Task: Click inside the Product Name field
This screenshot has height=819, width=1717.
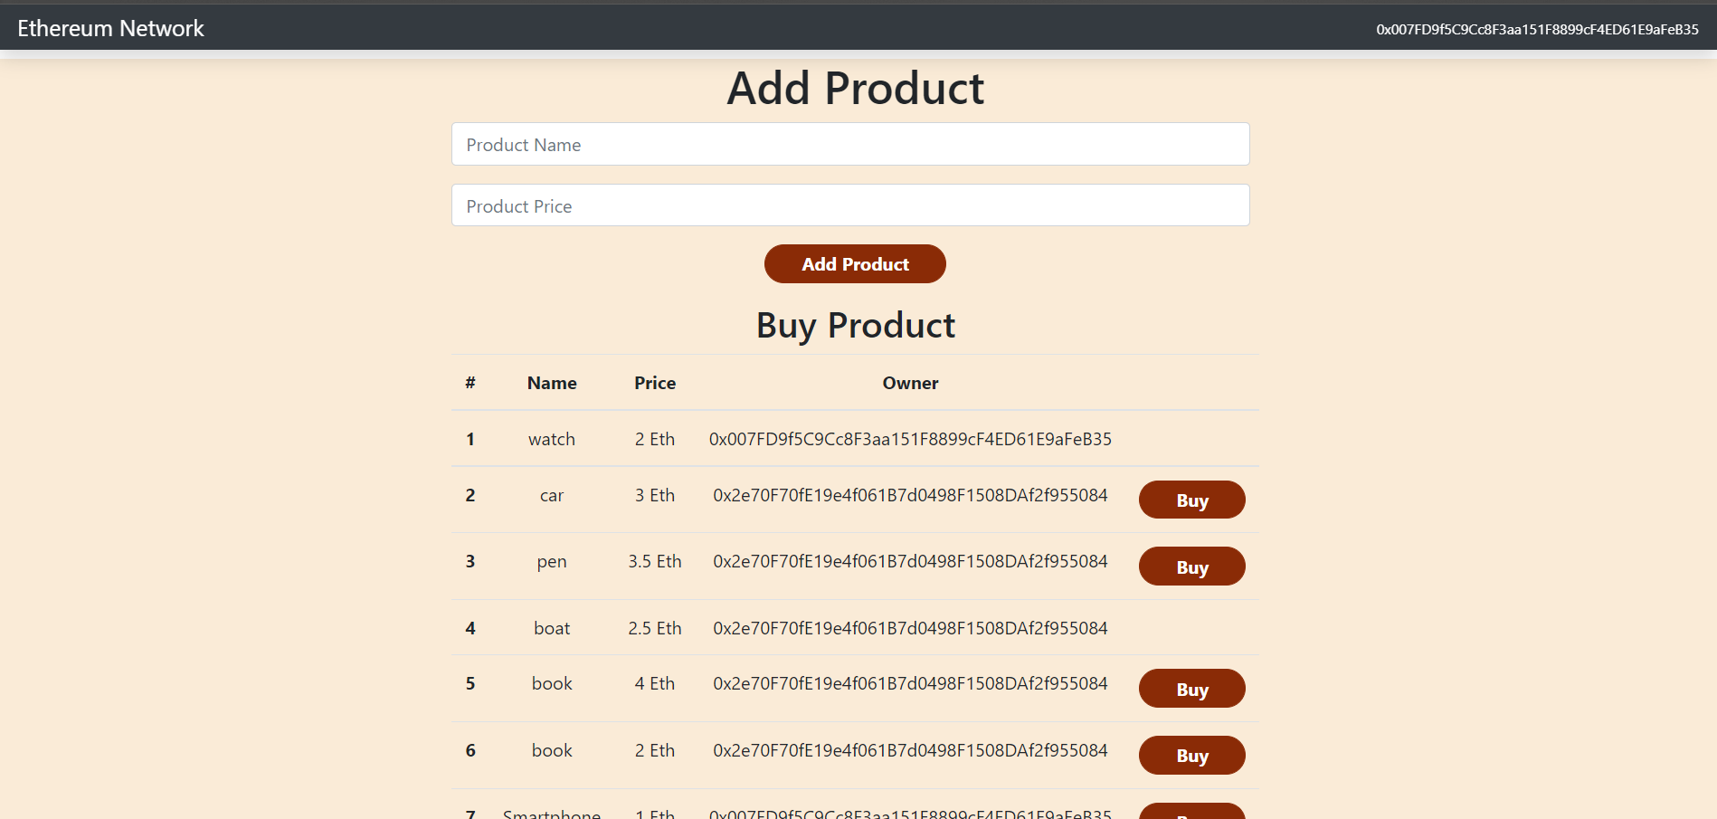Action: (850, 144)
